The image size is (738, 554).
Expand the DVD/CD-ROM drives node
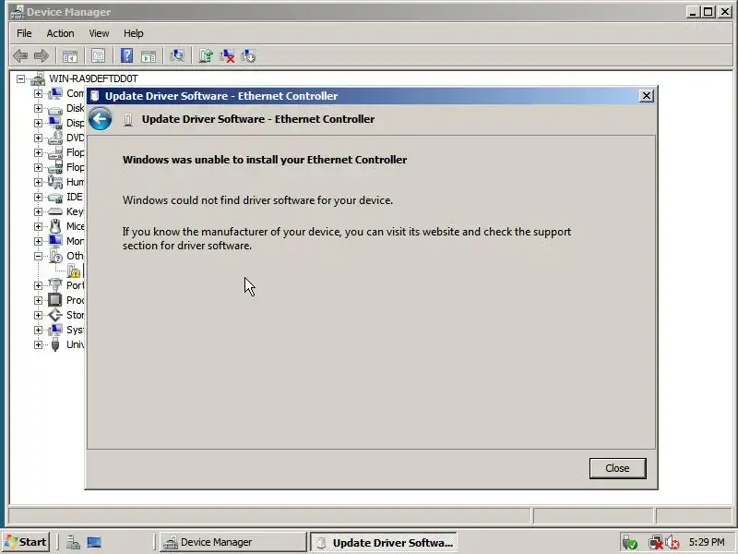(x=38, y=138)
